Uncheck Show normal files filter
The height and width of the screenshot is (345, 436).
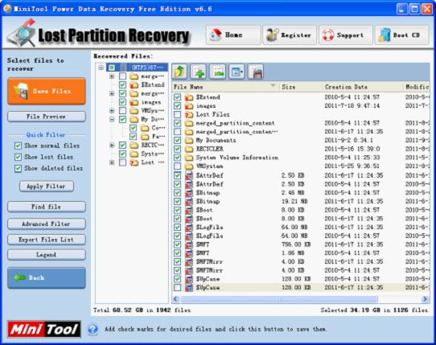coord(18,146)
